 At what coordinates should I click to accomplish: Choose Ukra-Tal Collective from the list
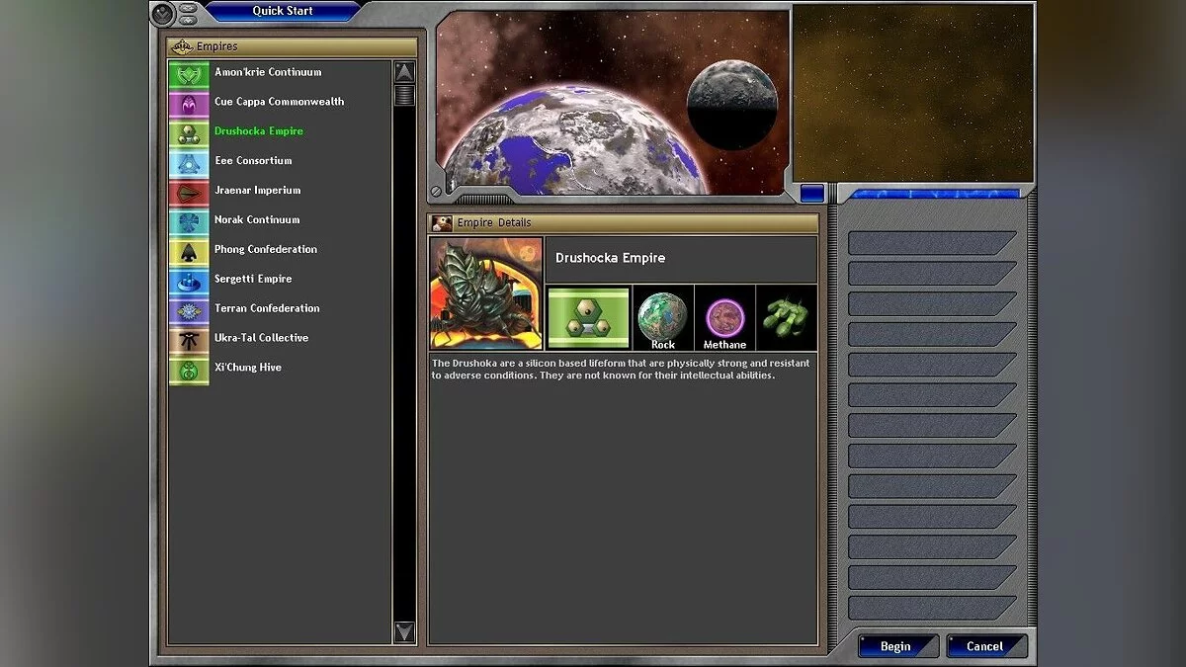pos(261,339)
